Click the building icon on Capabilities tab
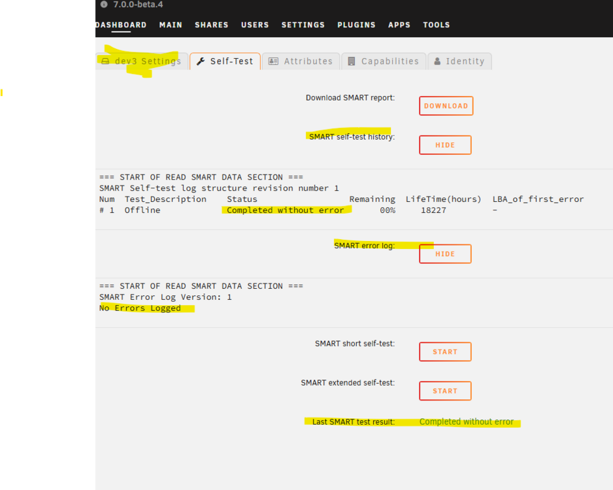613x490 pixels. click(352, 61)
